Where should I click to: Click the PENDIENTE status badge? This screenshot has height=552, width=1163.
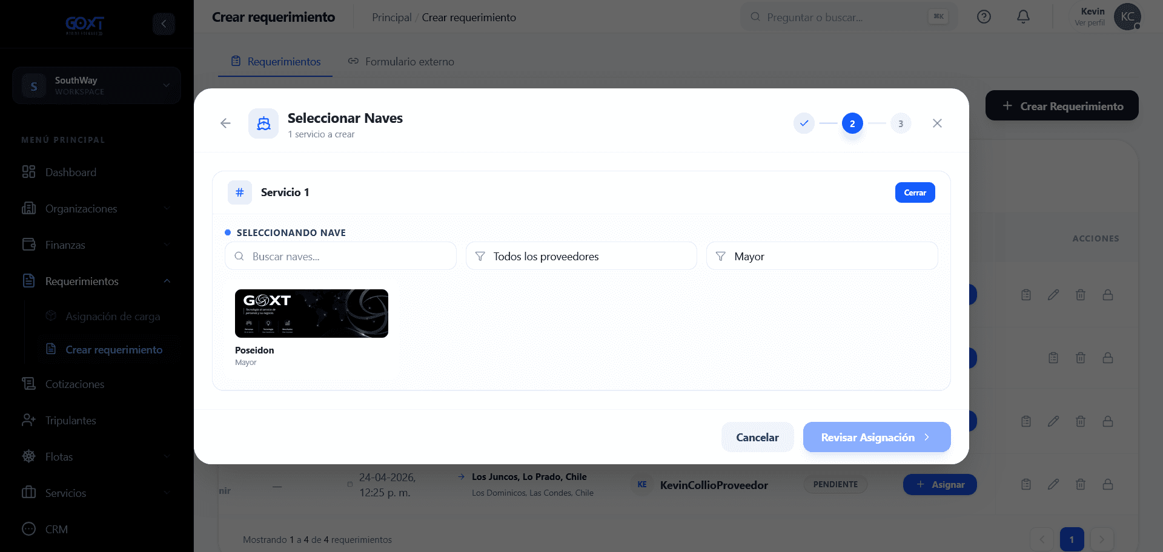pyautogui.click(x=835, y=485)
